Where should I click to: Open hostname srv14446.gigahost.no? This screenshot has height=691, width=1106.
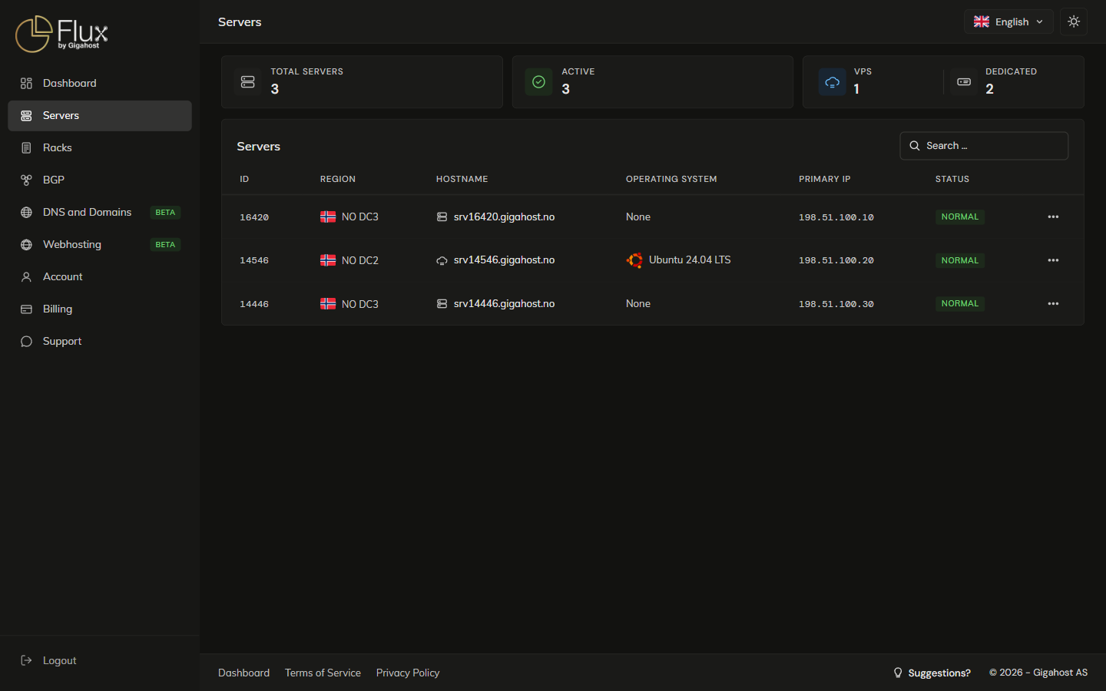point(504,303)
